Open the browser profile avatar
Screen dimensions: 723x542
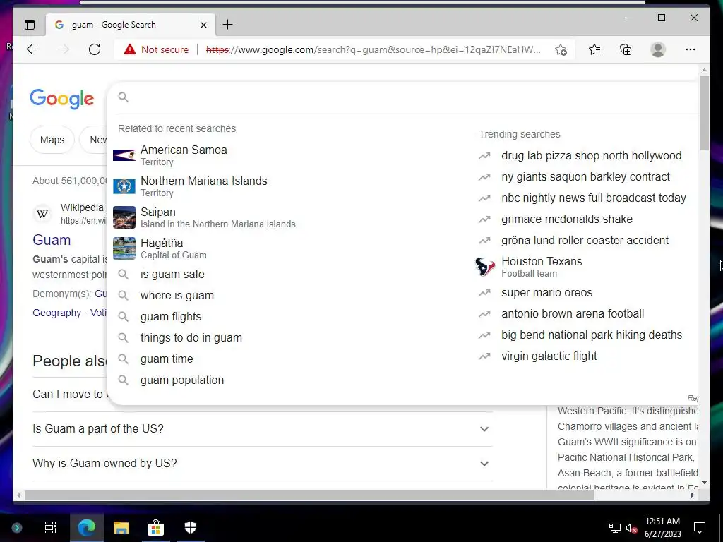[x=658, y=49]
